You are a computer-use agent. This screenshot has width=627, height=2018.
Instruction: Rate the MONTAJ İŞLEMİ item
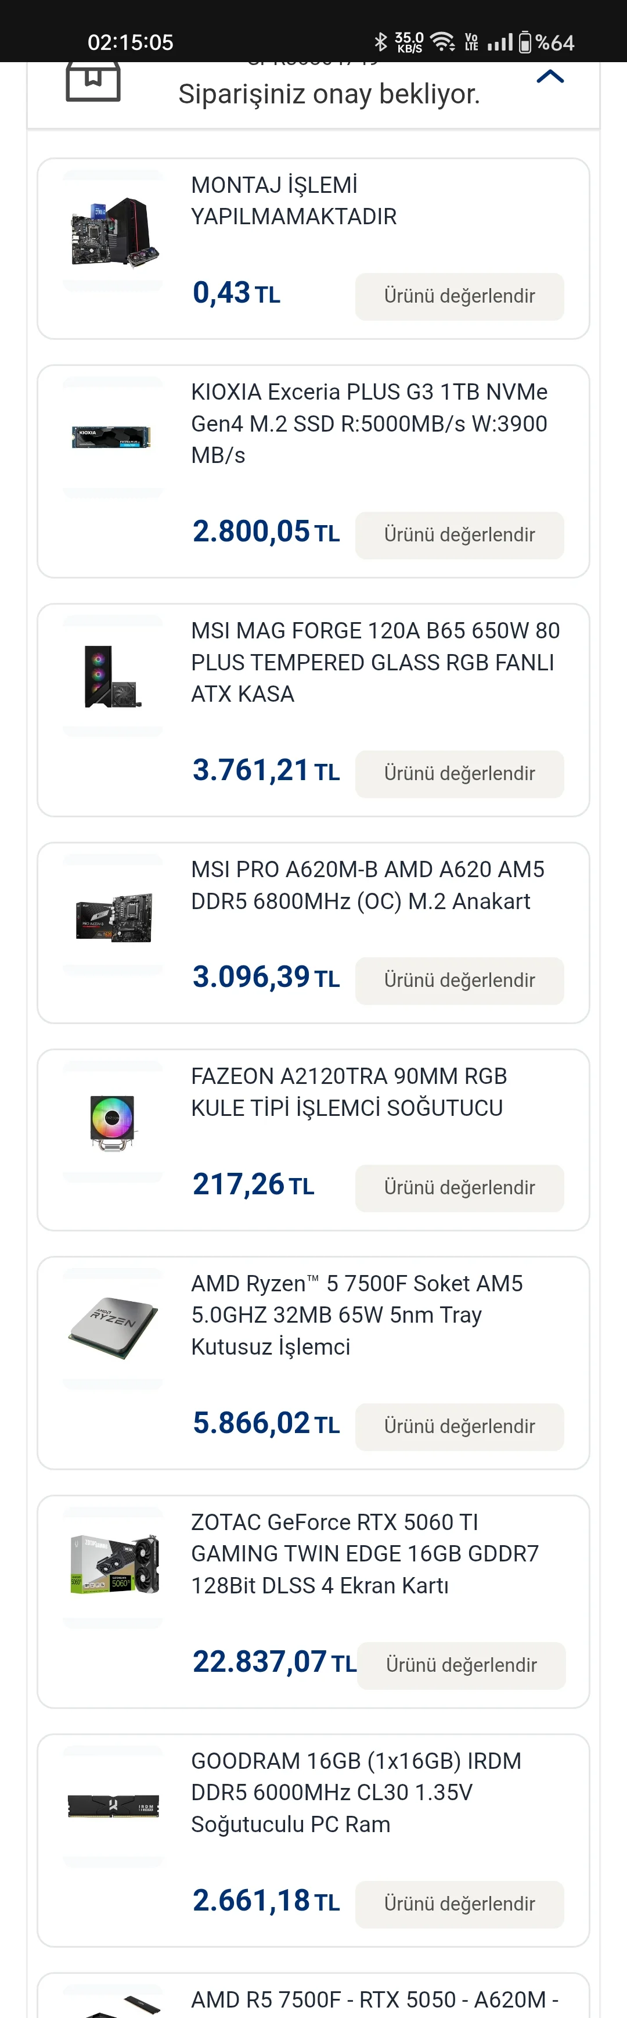pyautogui.click(x=459, y=296)
